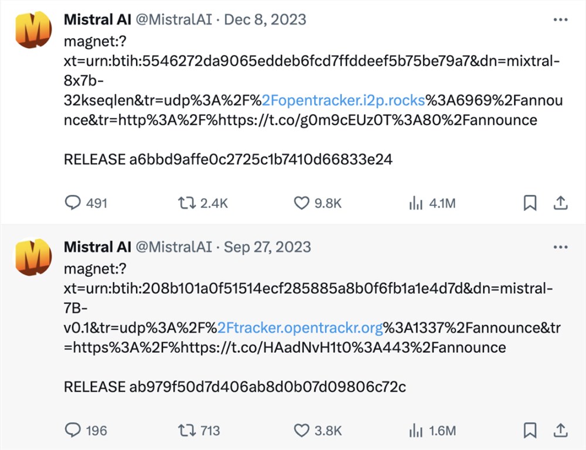Image resolution: width=586 pixels, height=450 pixels.
Task: Share the Dec 8 tweet
Action: [x=561, y=203]
